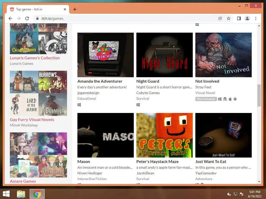Open the Just Want To Eat title
The height and width of the screenshot is (199, 266).
(x=211, y=162)
